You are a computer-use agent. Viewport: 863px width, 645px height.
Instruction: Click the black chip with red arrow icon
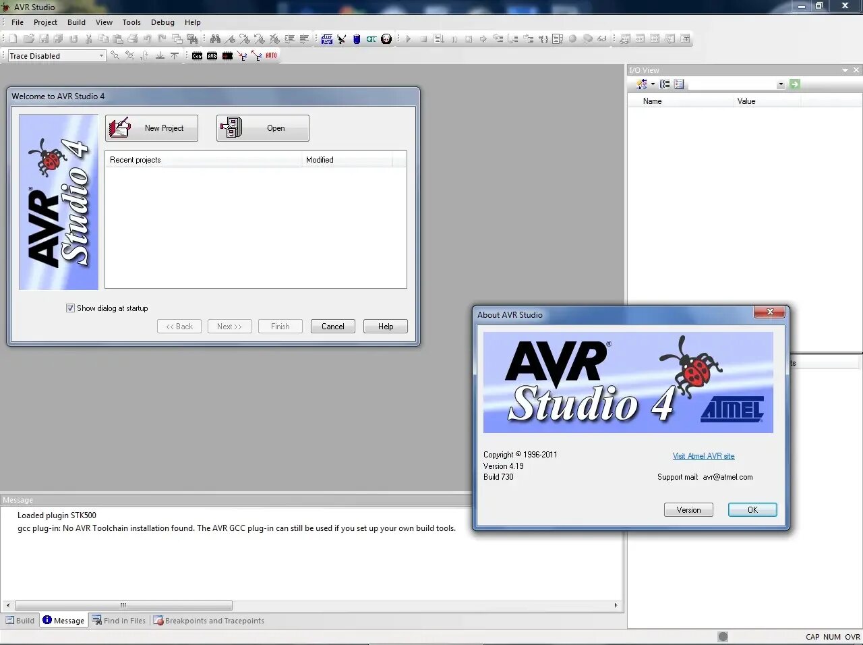[227, 56]
